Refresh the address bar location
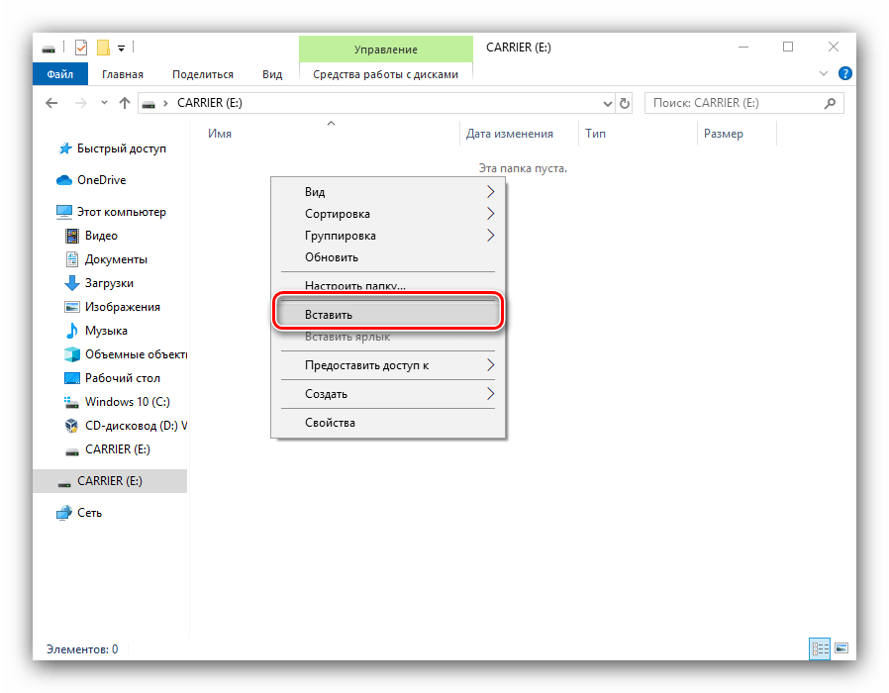The height and width of the screenshot is (693, 889). coord(625,103)
